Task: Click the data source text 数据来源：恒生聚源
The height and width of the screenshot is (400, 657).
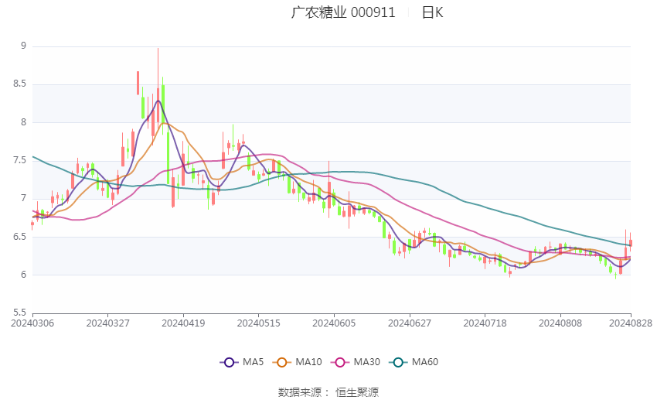Action: tap(328, 392)
